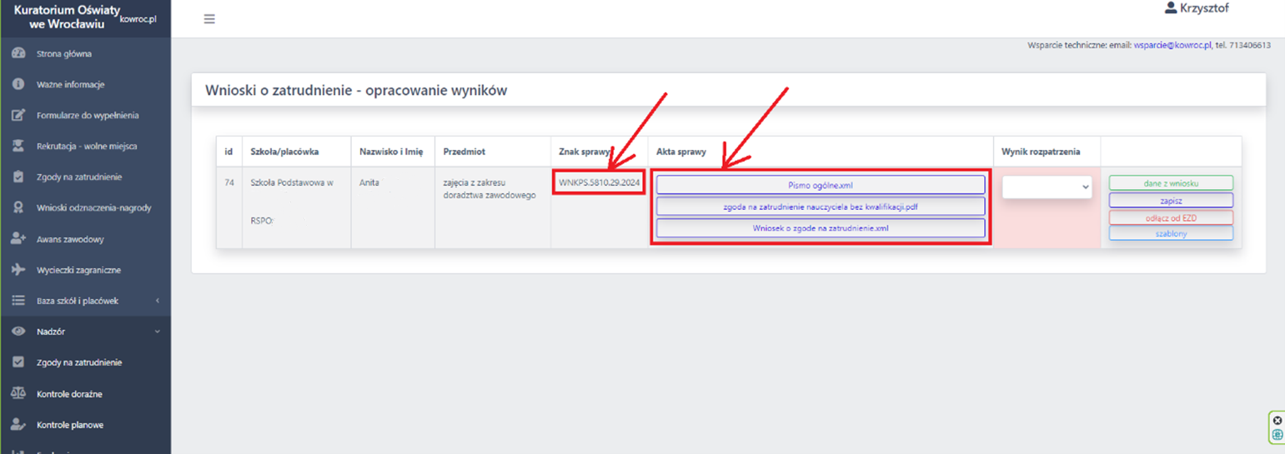Click the red 'odłącz od EZD' button
Screen dimensions: 1285x454
tap(1170, 217)
